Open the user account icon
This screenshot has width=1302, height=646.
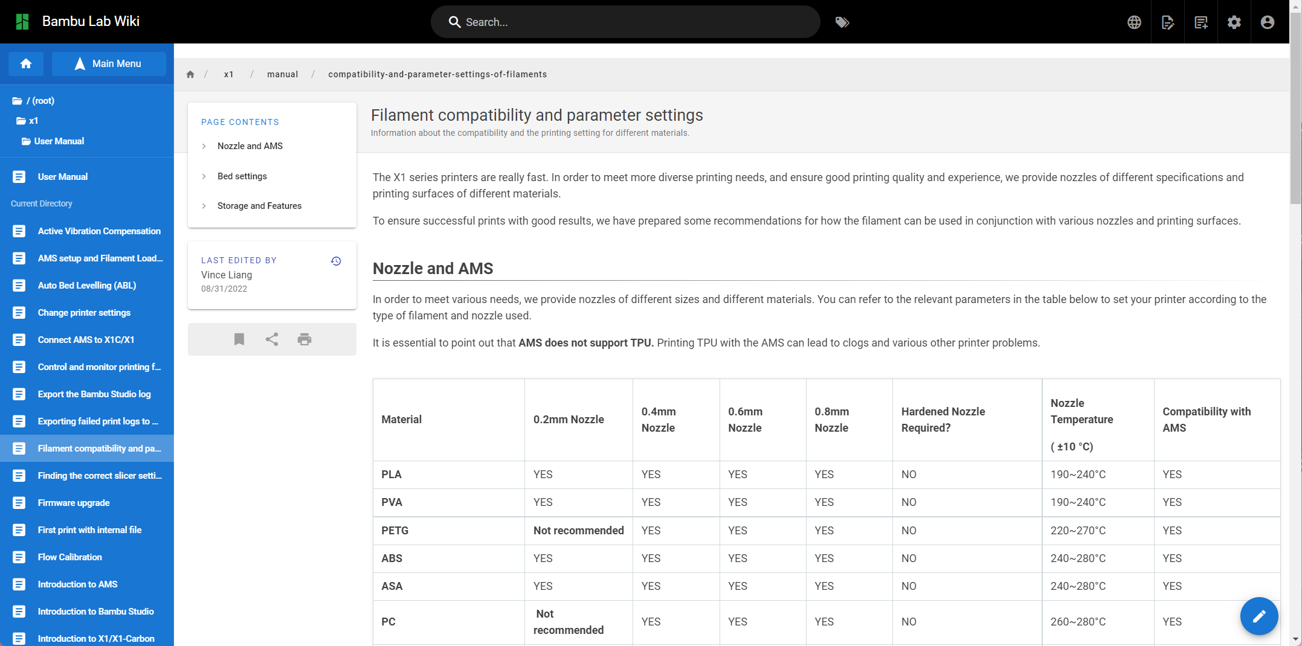pyautogui.click(x=1266, y=22)
